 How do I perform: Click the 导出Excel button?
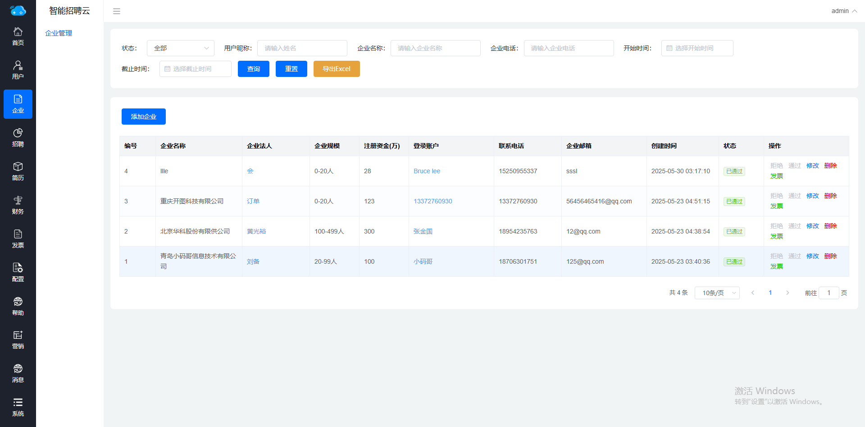click(337, 69)
